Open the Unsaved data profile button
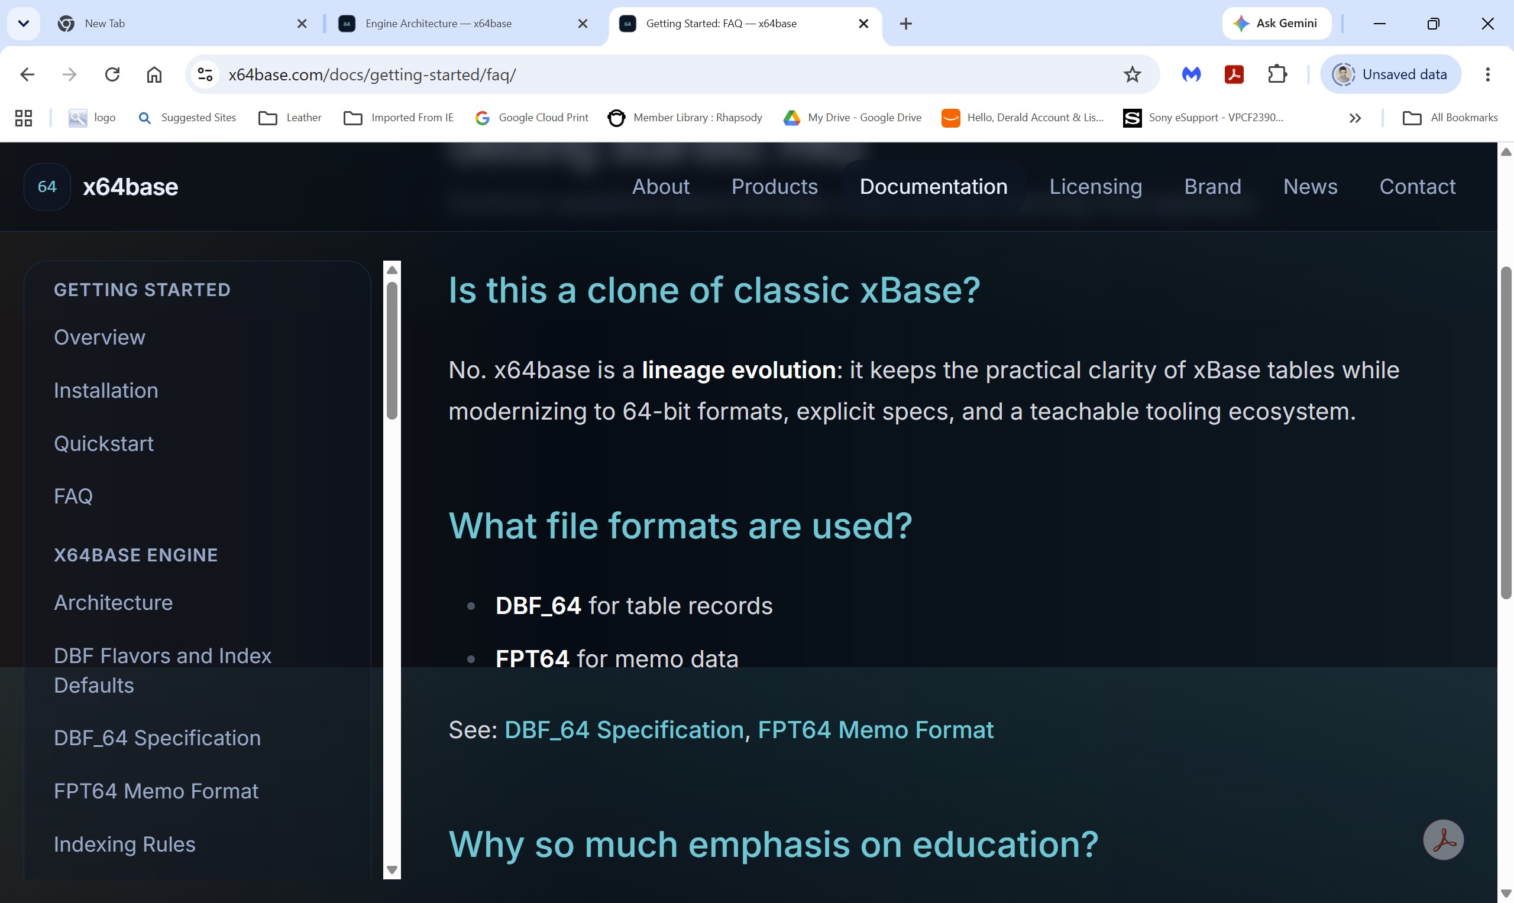 coord(1390,74)
